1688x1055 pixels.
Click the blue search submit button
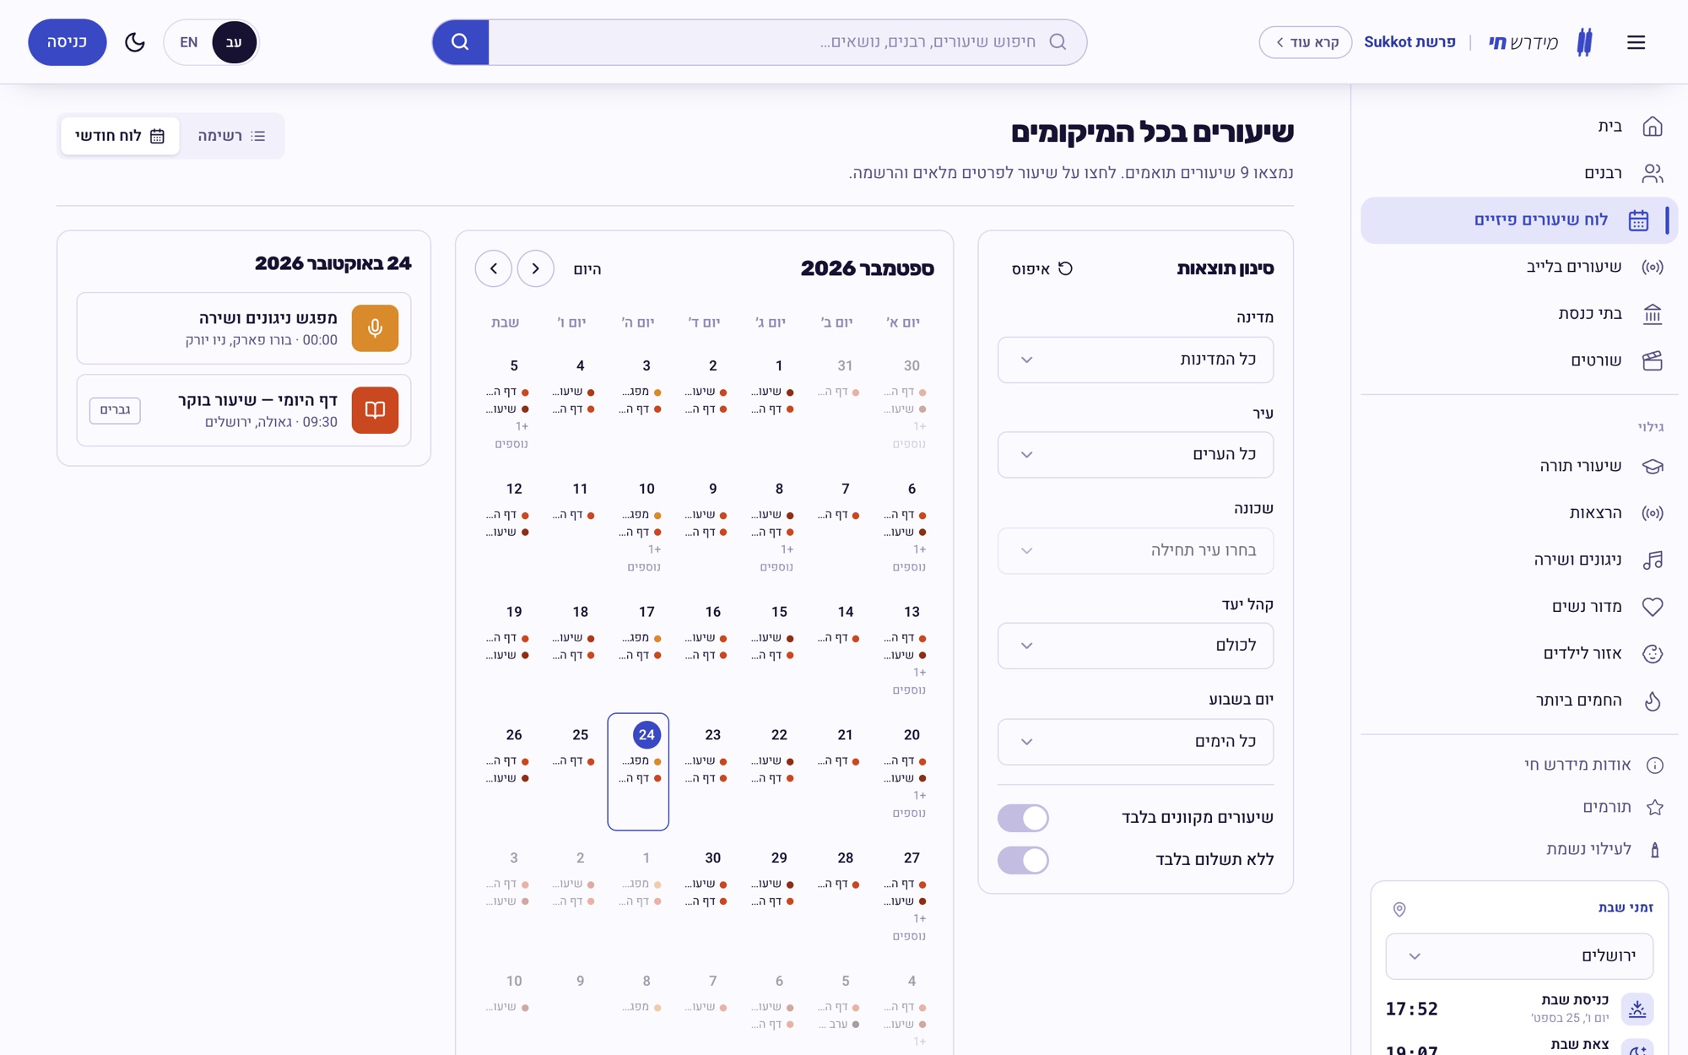point(460,42)
